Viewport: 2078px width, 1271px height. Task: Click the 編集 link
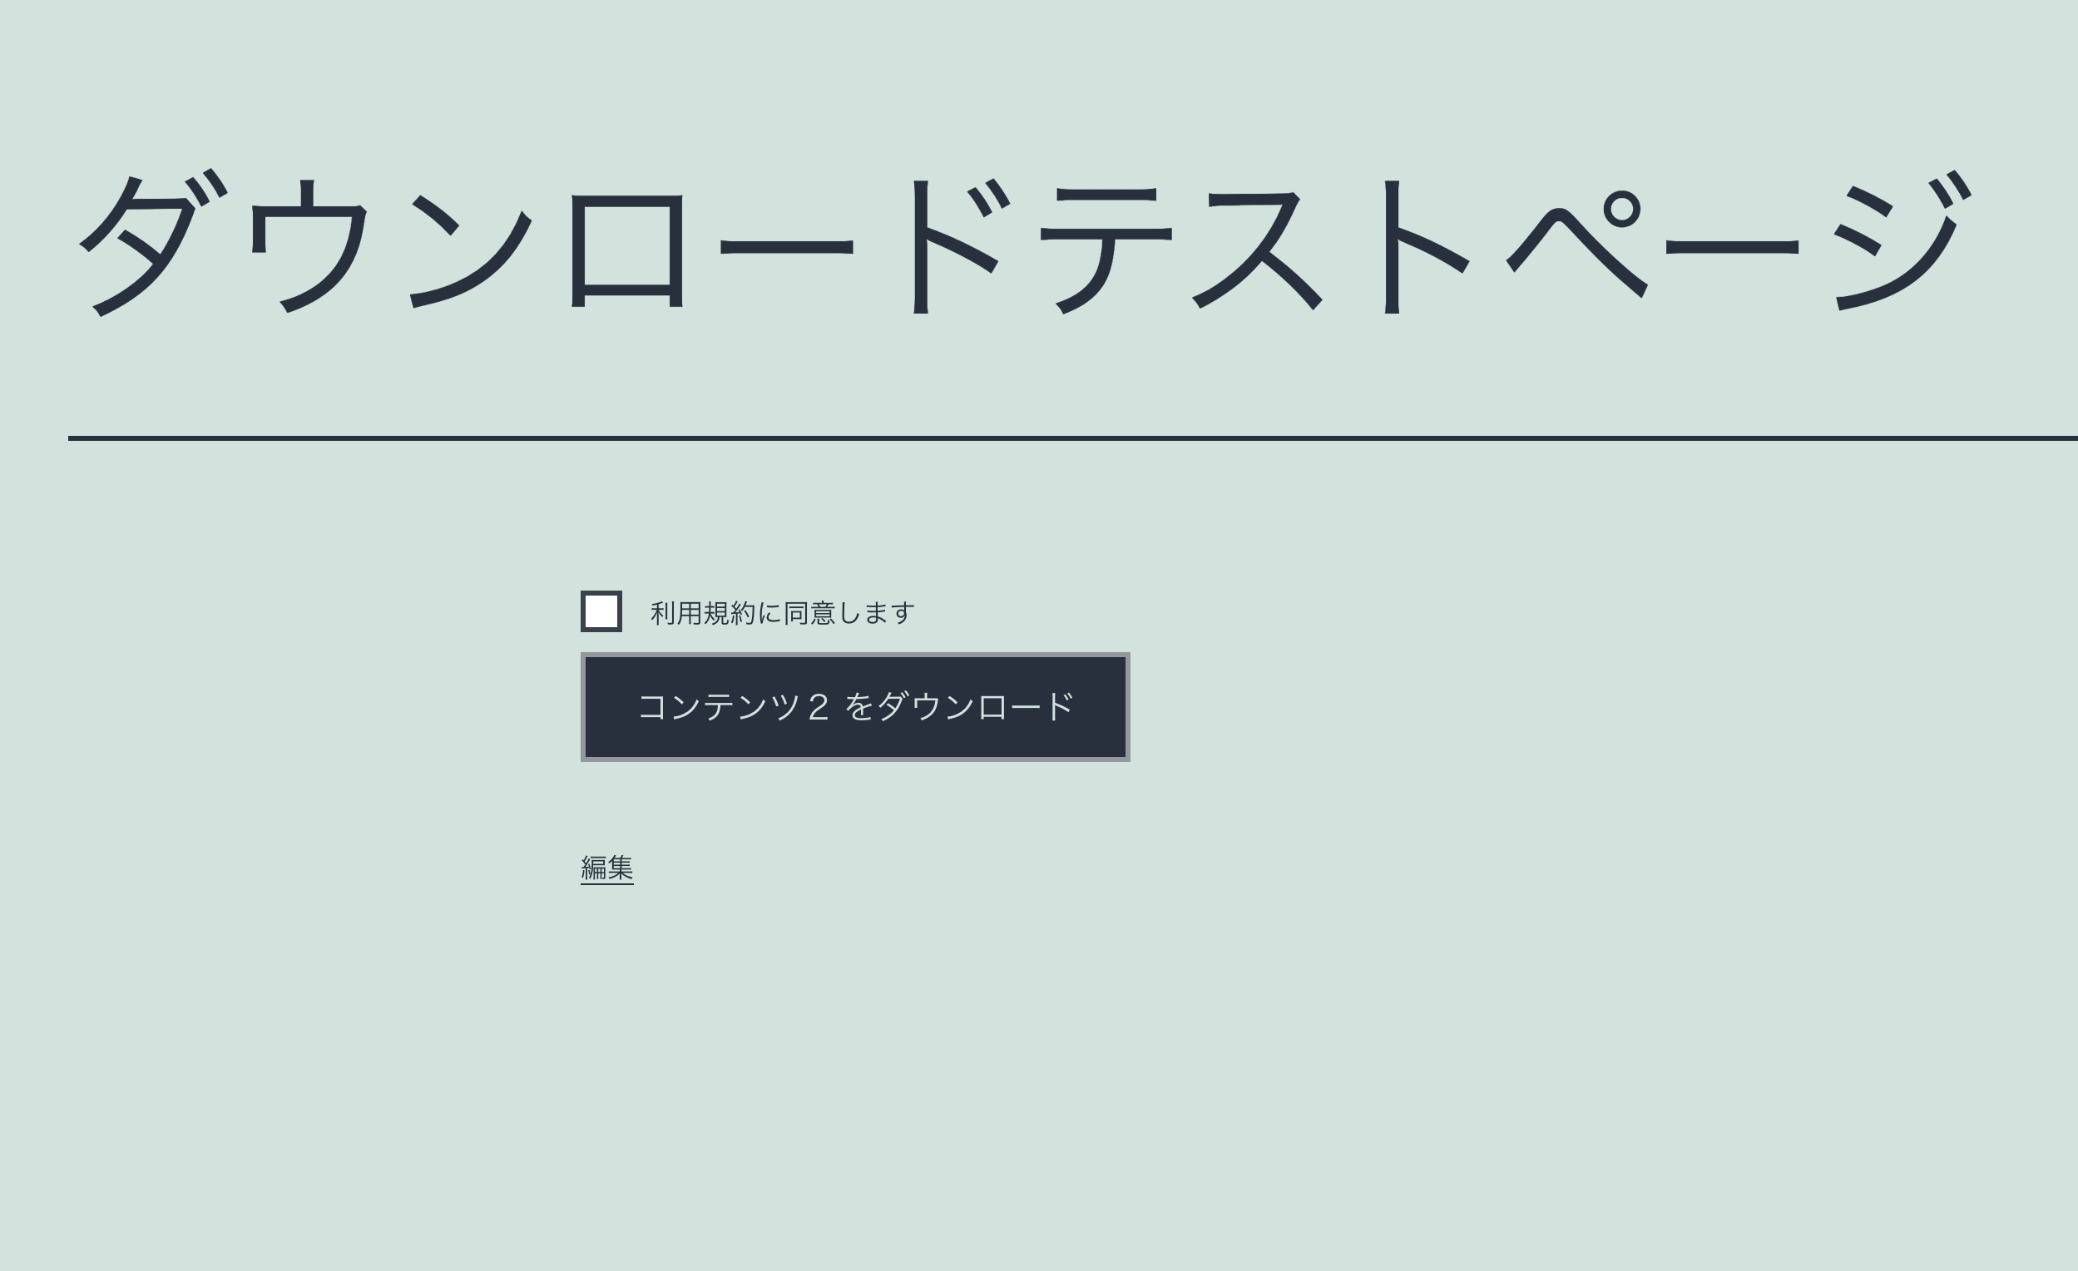606,866
